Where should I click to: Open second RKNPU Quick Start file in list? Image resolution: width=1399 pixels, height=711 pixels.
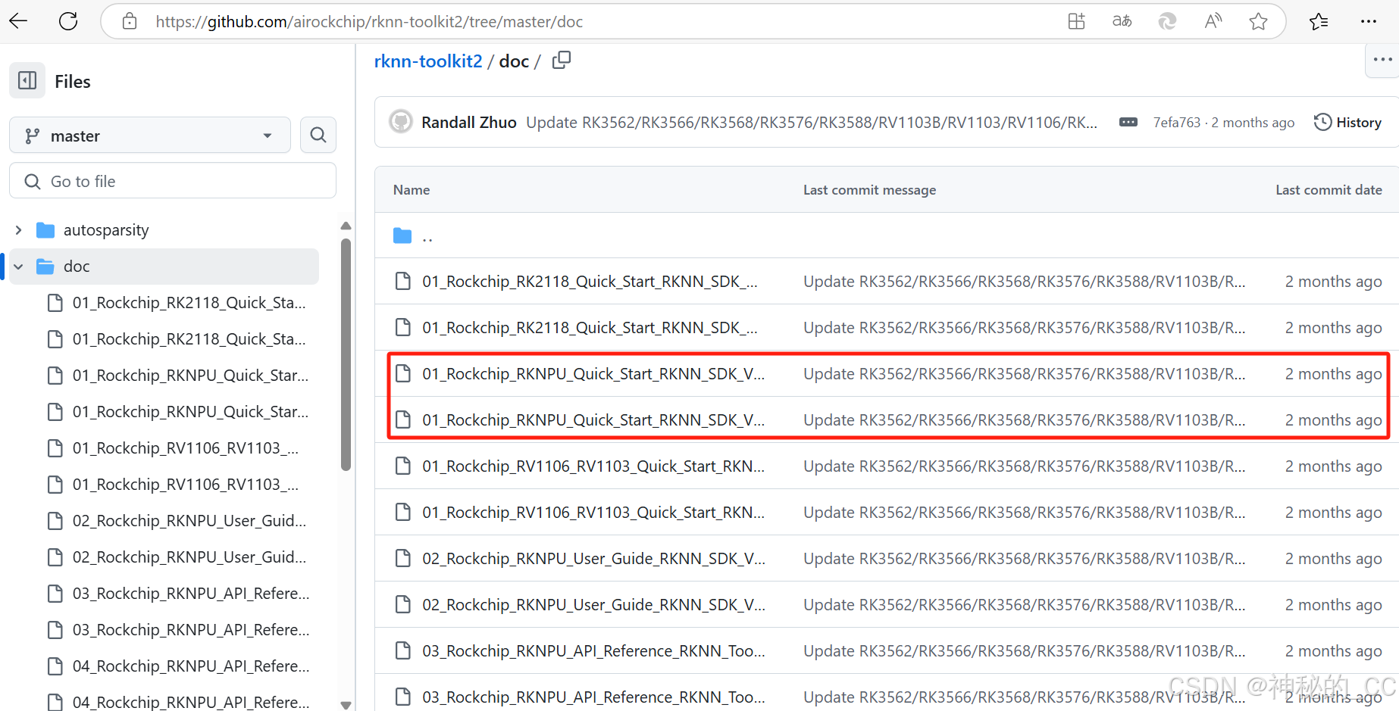(x=593, y=420)
